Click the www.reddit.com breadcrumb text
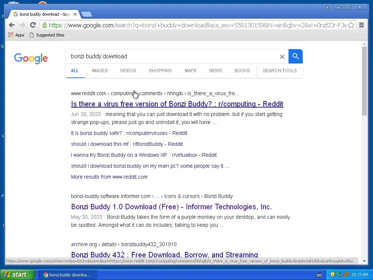Screen dimensions: 373x280 coord(89,93)
